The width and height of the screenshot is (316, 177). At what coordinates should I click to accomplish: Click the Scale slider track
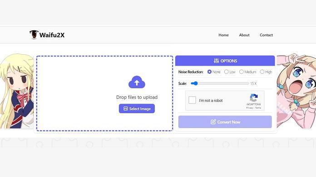click(220, 83)
